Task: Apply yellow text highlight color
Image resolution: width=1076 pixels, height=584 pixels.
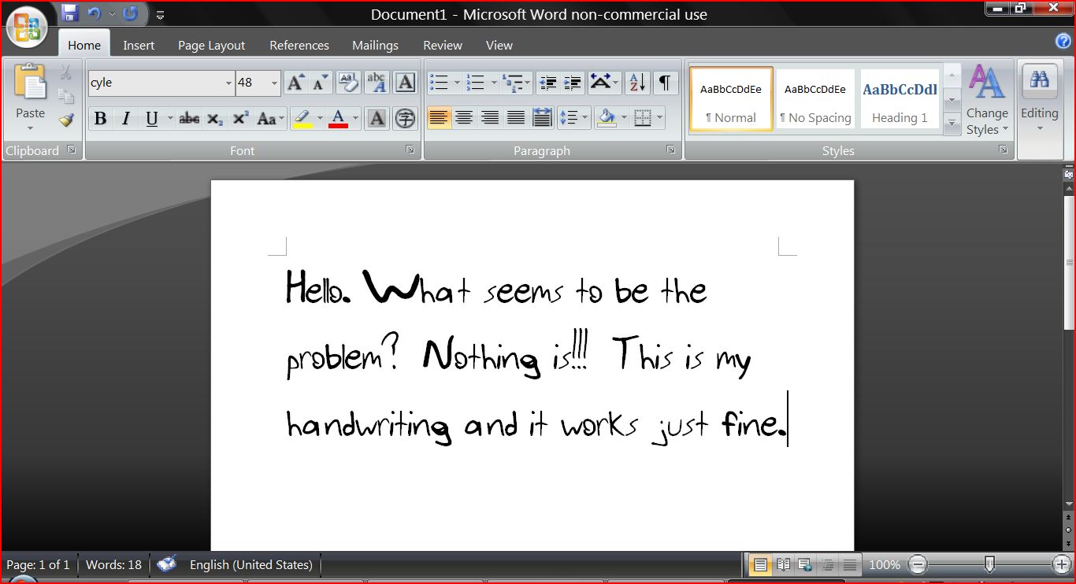Action: tap(302, 119)
